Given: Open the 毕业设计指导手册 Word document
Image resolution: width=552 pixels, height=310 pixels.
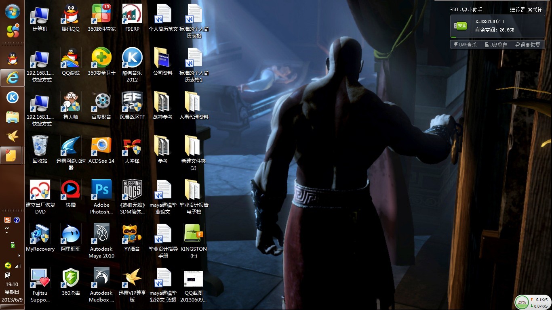Looking at the screenshot, I should (163, 241).
